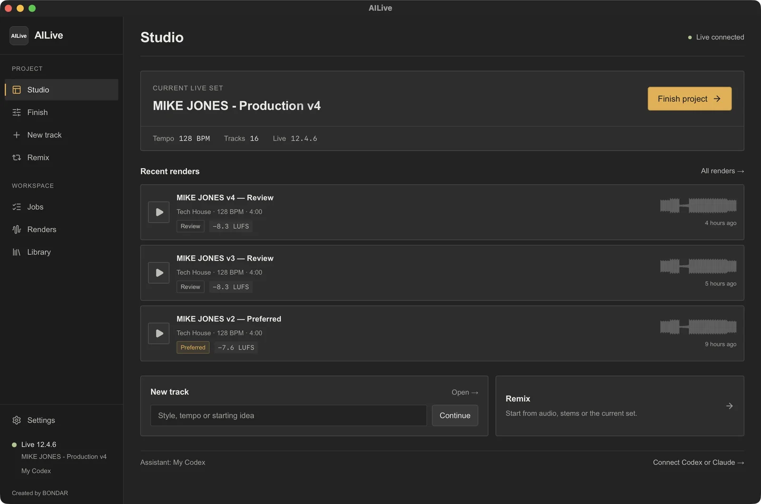Click the waveform thumbnail for MIKE JONES v4
This screenshot has height=504, width=761.
pos(698,205)
